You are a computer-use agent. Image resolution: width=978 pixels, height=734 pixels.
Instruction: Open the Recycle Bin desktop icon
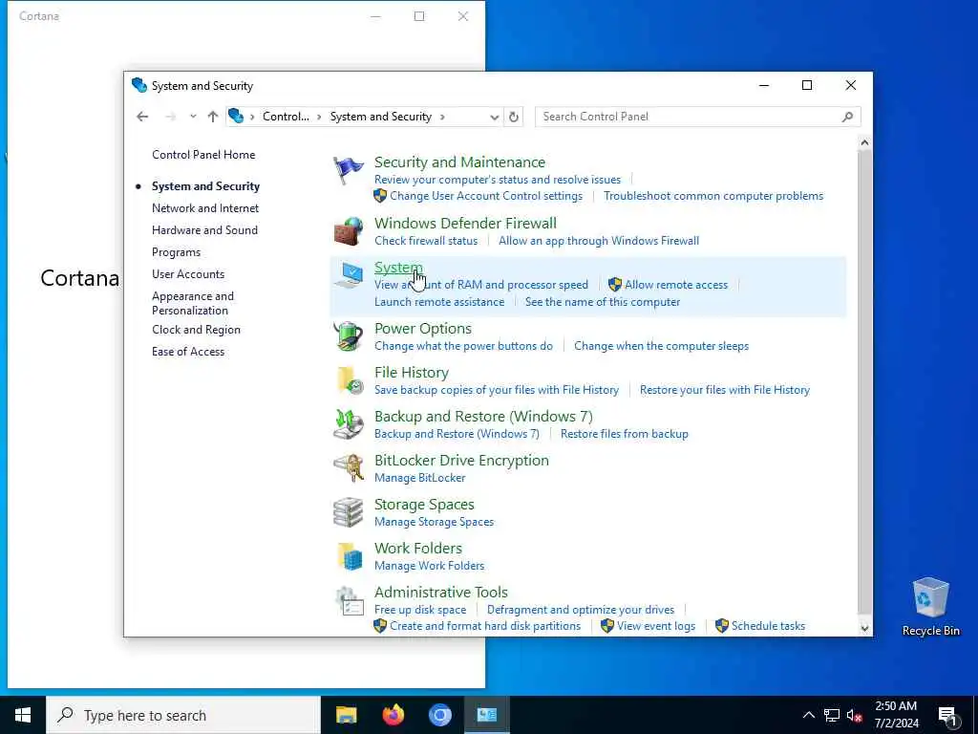[x=930, y=607]
